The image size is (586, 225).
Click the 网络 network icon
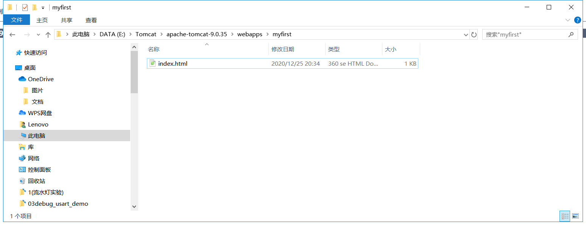22,158
